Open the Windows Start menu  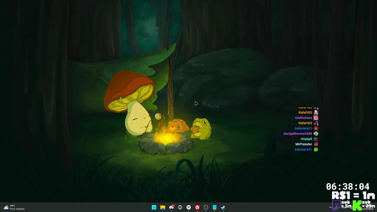(154, 207)
